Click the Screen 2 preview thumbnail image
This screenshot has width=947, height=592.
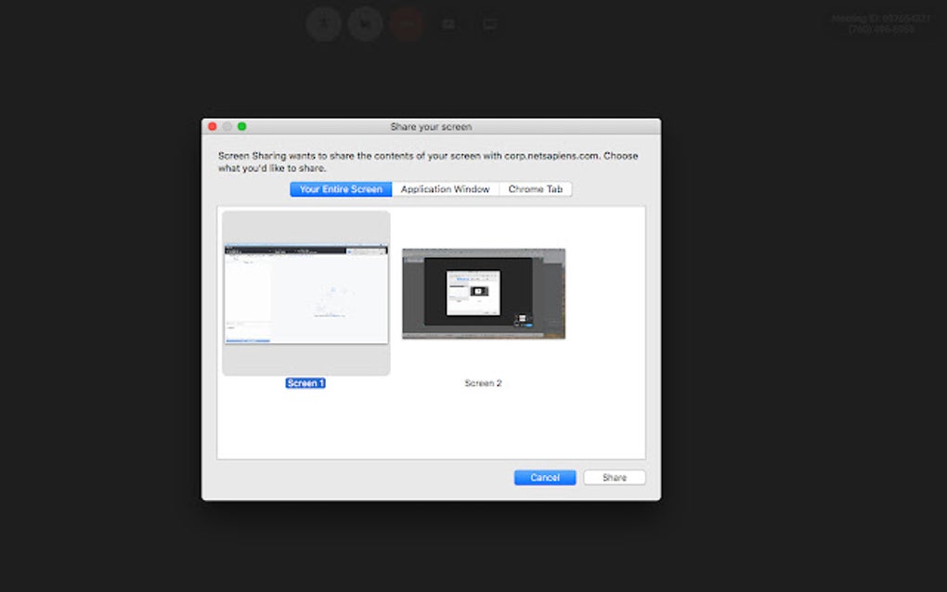pyautogui.click(x=483, y=292)
